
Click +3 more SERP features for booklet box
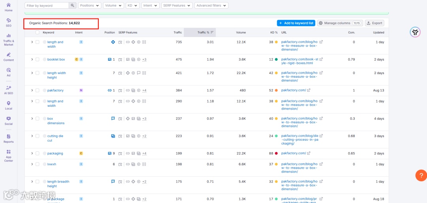(x=144, y=60)
